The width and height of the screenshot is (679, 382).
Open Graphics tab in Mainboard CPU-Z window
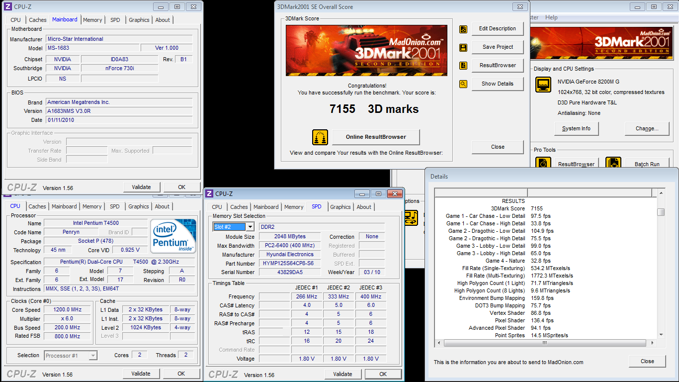click(x=139, y=20)
